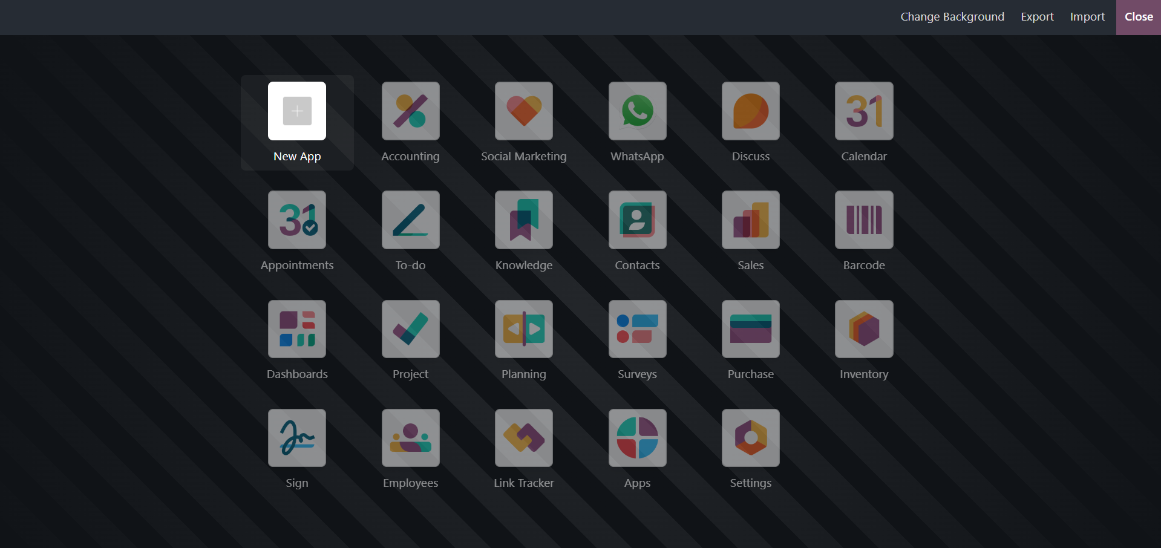This screenshot has height=548, width=1161.
Task: Open the Planning app icon
Action: (523, 329)
